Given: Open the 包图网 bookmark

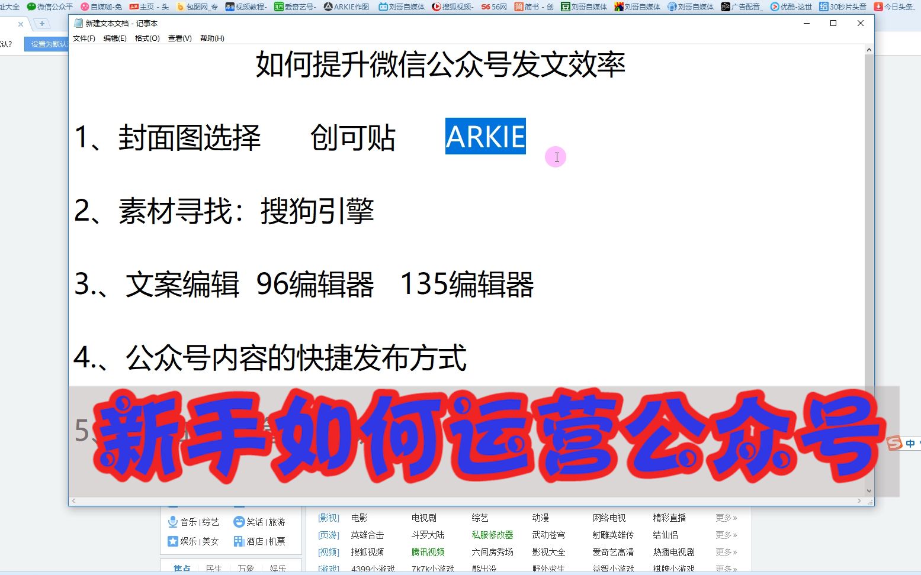Looking at the screenshot, I should [197, 7].
